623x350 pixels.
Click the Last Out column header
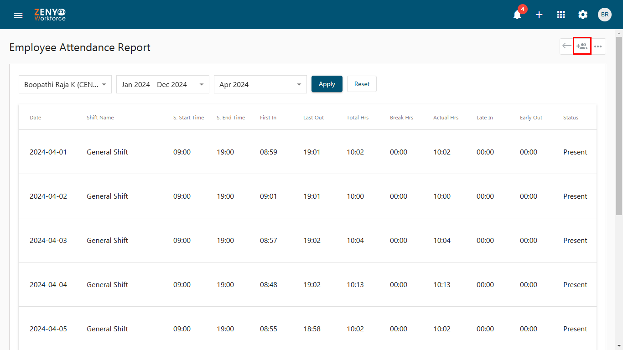pos(314,118)
